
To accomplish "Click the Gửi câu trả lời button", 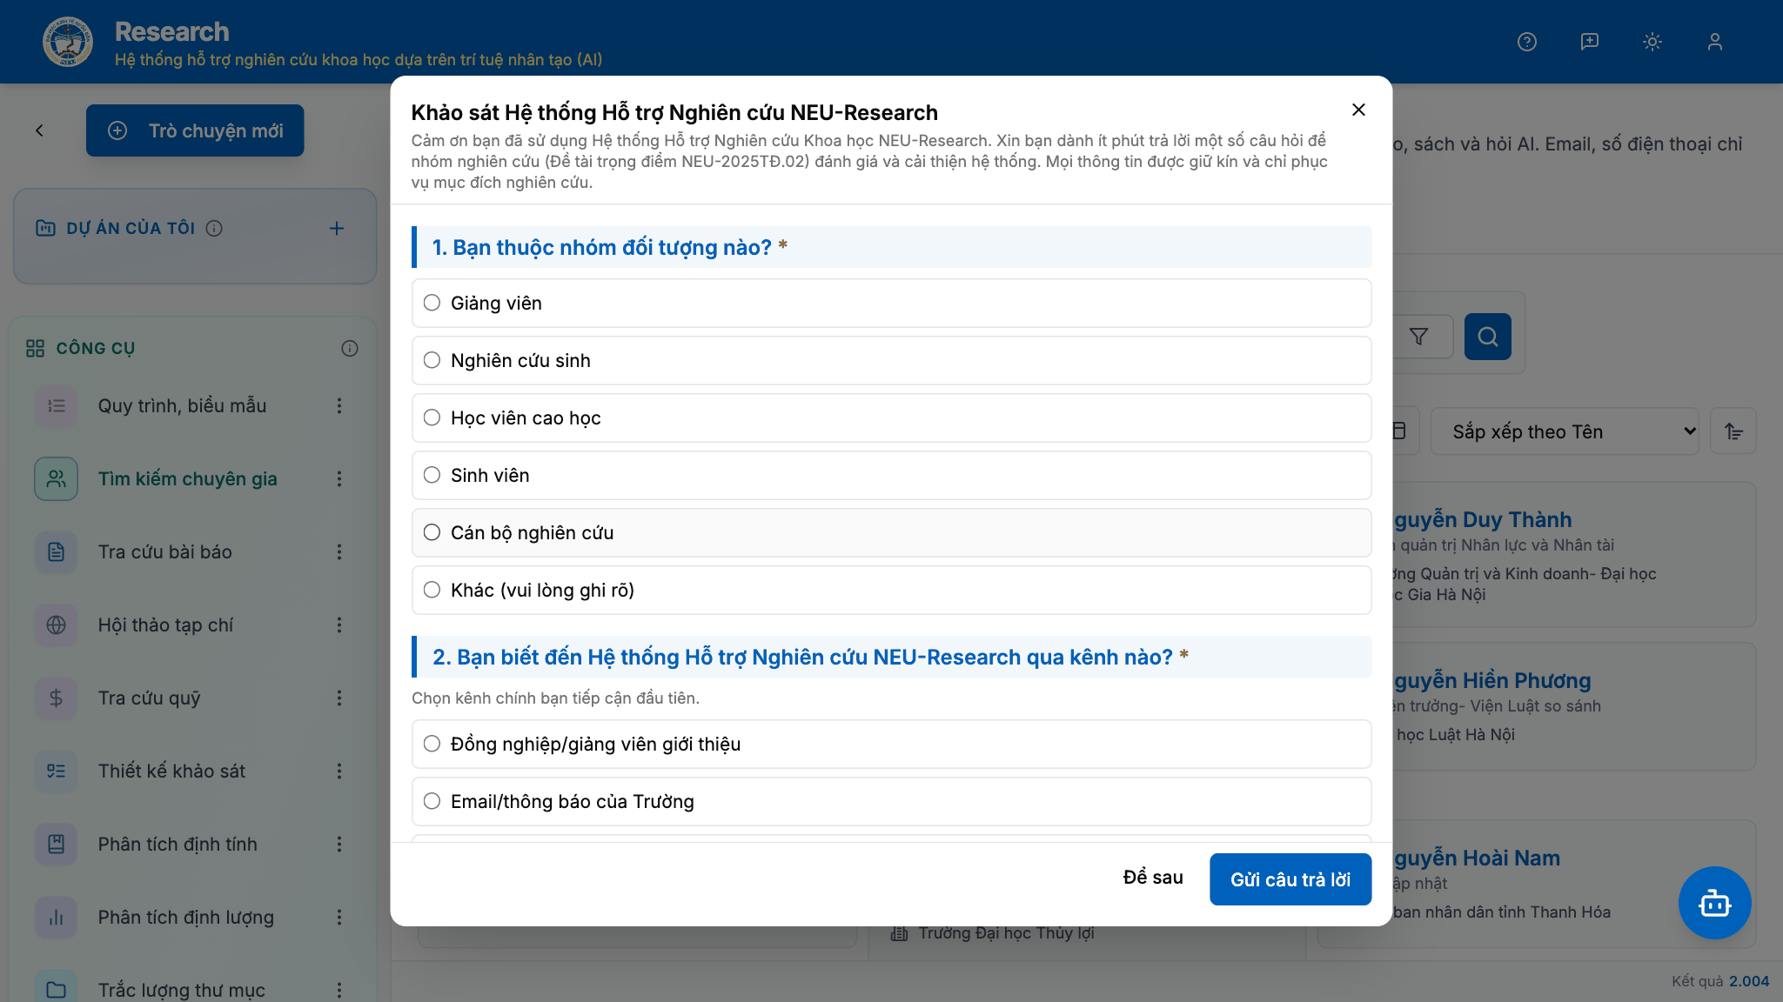I will click(1290, 879).
